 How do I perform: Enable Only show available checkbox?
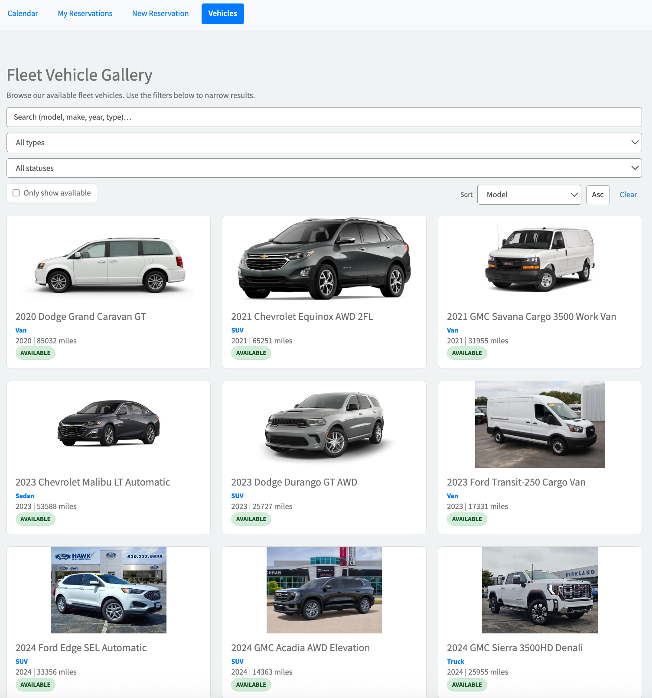pos(16,193)
